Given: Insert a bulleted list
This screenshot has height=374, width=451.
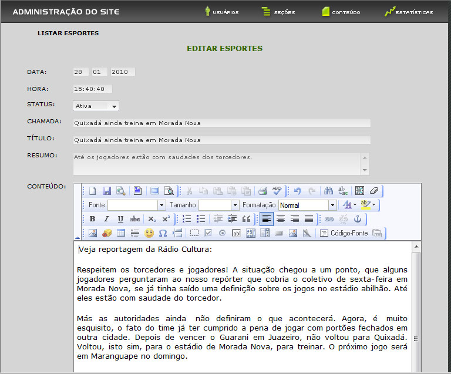Looking at the screenshot, I should pyautogui.click(x=201, y=219).
